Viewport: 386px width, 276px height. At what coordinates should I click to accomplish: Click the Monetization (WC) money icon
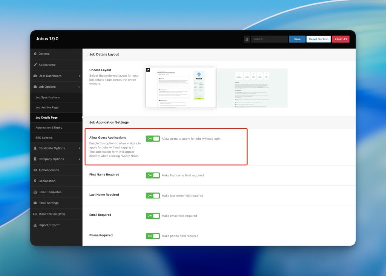tap(35, 214)
